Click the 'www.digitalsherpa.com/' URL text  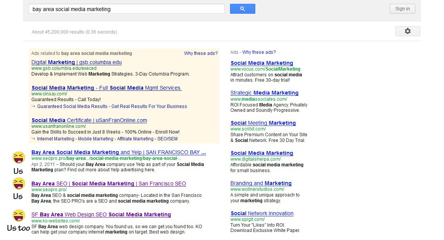[x=256, y=159]
